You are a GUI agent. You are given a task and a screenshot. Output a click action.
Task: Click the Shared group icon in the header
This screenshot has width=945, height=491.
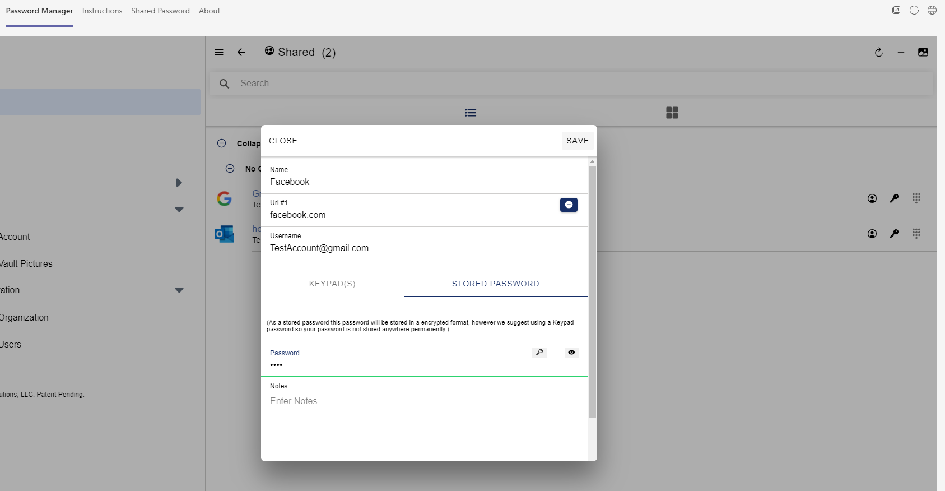pos(269,51)
